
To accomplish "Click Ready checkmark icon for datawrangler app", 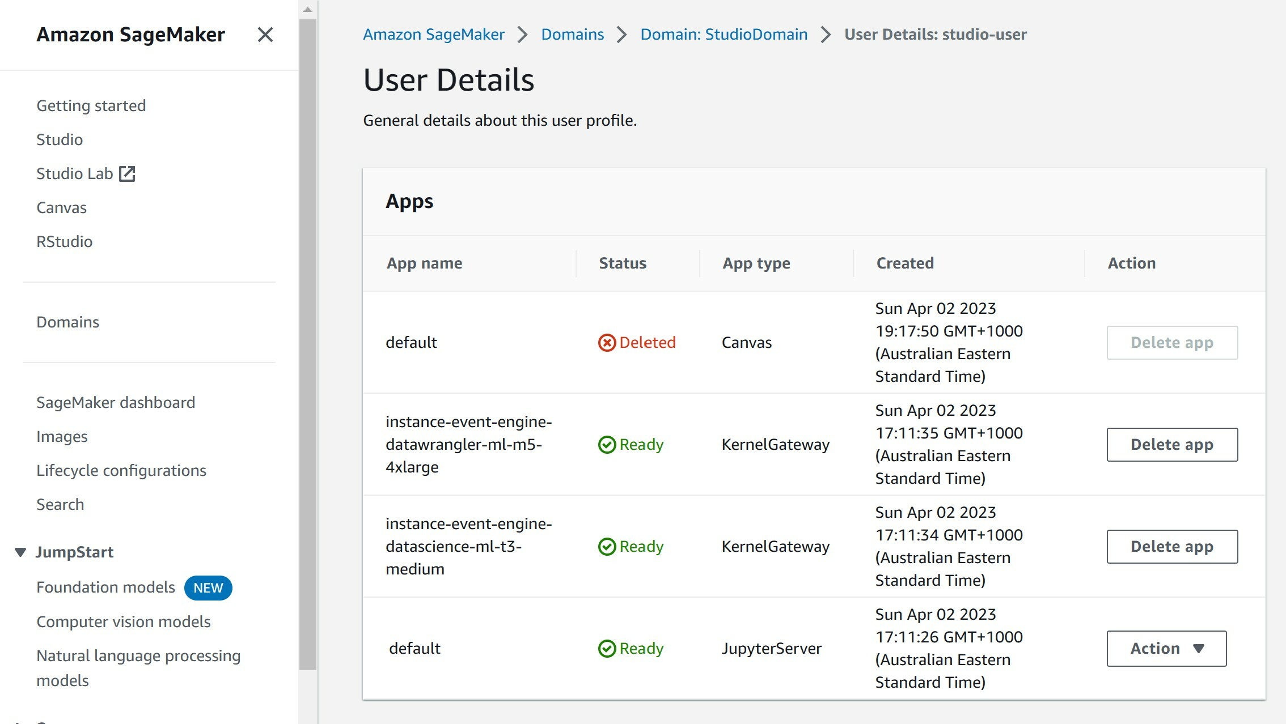I will [x=607, y=445].
